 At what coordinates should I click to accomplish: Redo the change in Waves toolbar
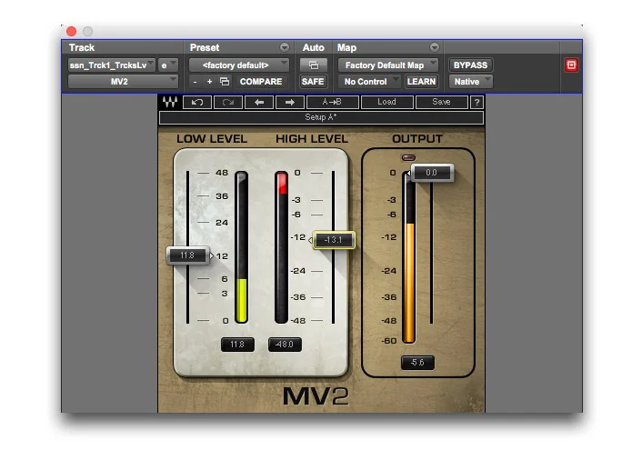[228, 102]
